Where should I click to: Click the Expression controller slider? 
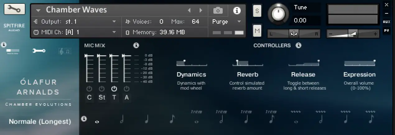pyautogui.click(x=360, y=63)
